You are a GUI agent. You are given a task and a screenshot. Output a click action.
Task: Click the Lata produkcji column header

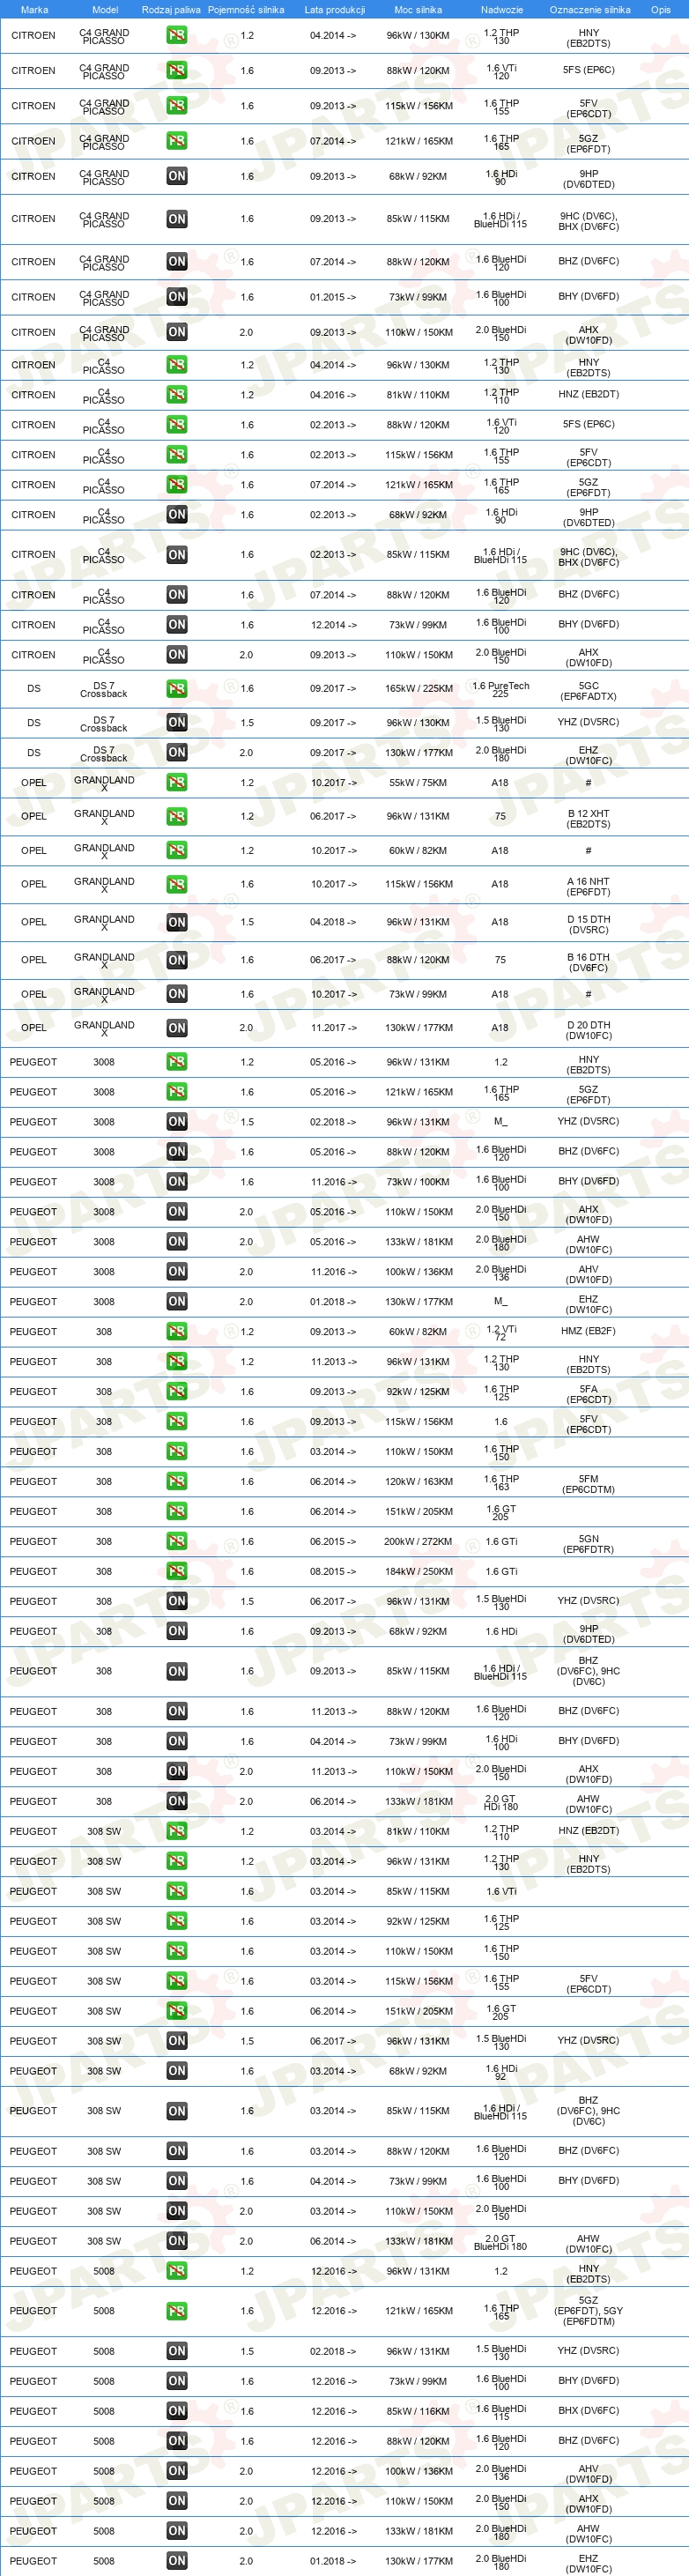coord(334,10)
